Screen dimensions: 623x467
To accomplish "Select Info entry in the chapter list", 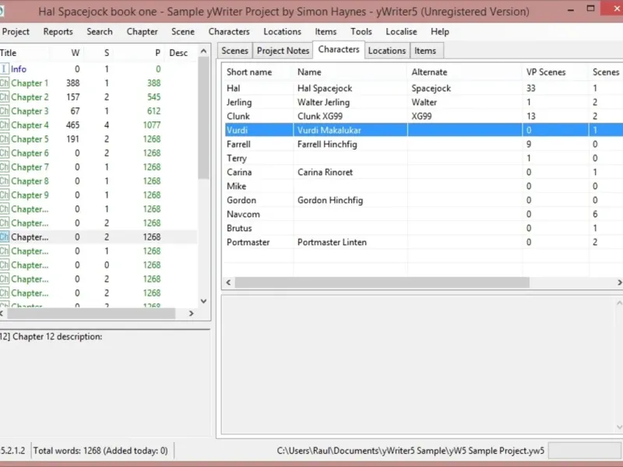I will pyautogui.click(x=99, y=69).
